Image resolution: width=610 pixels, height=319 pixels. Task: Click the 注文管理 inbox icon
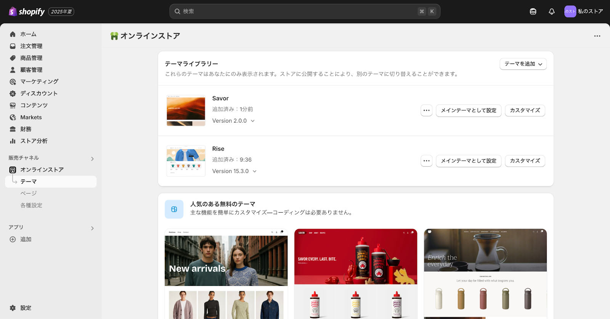(13, 46)
